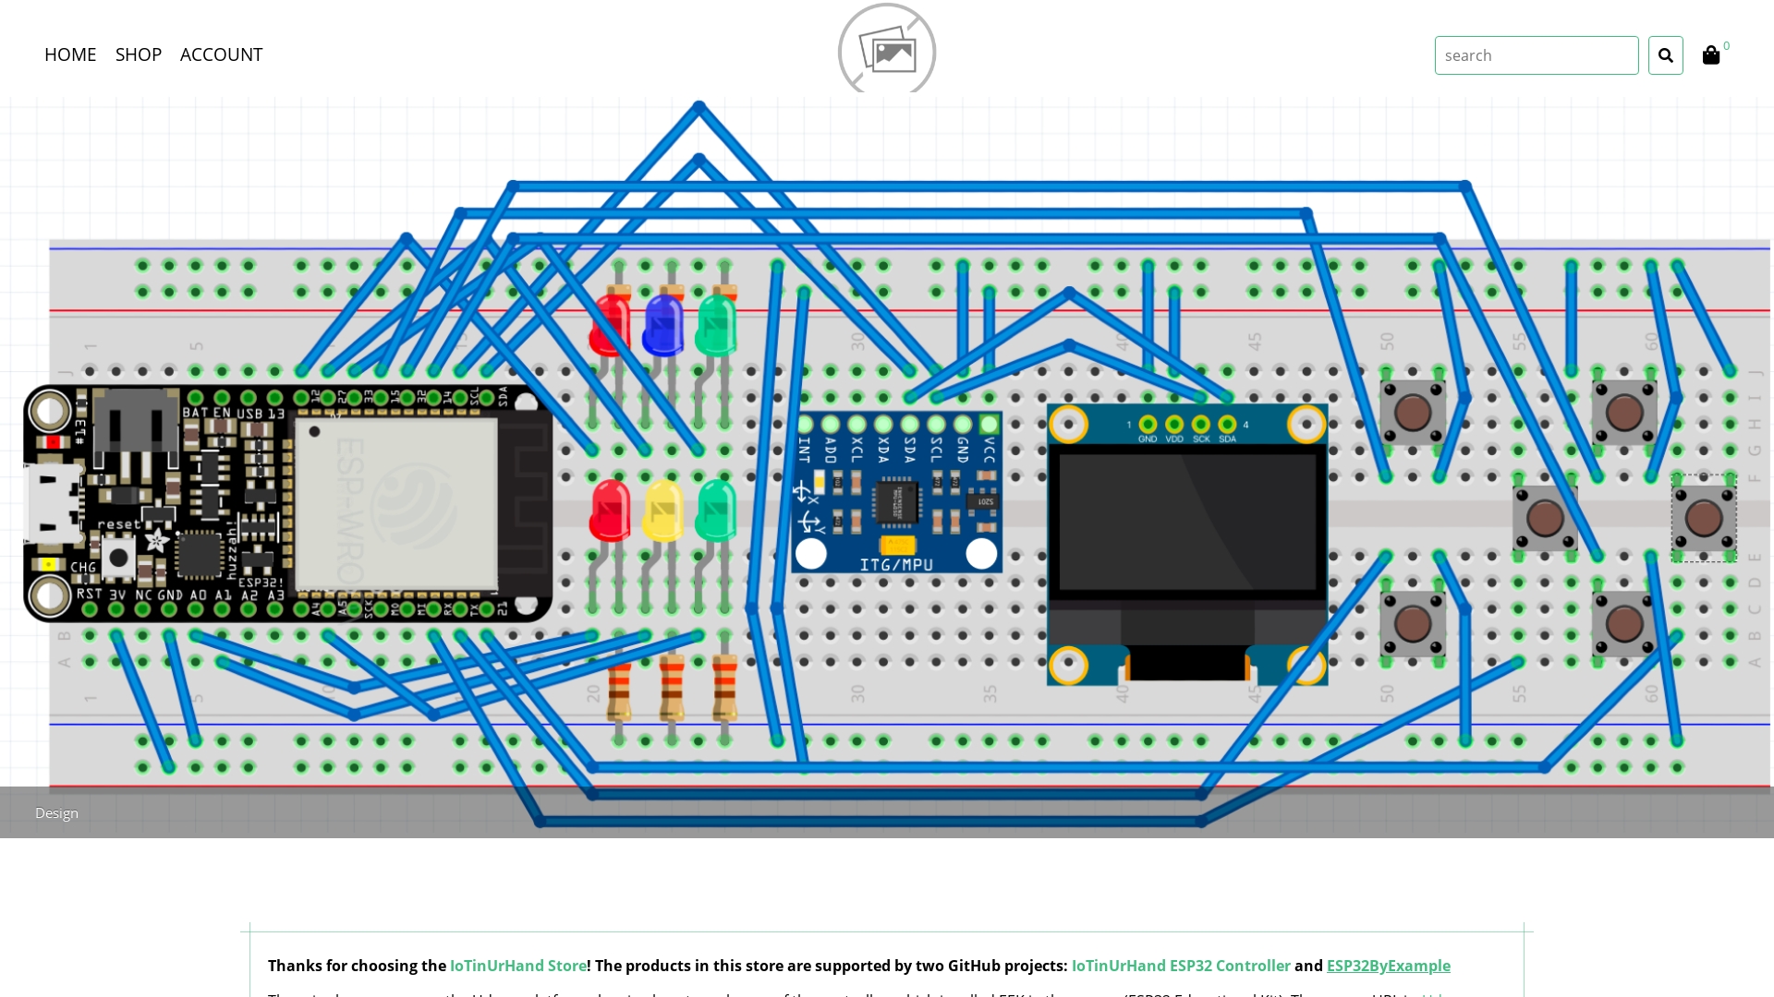Open the SHOP menu item
Image resolution: width=1774 pixels, height=997 pixels.
point(139,54)
